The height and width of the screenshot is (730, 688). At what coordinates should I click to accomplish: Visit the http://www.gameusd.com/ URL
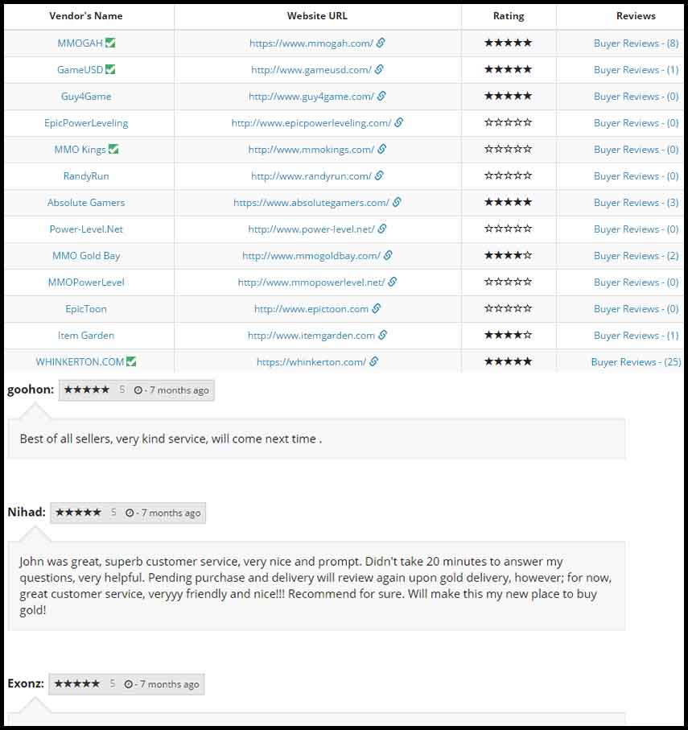[311, 69]
